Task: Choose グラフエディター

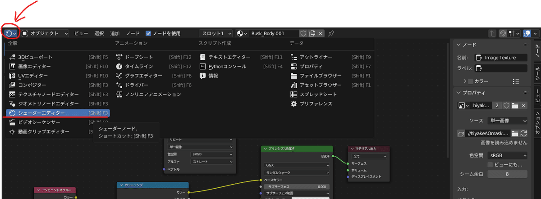Action: pyautogui.click(x=153, y=76)
